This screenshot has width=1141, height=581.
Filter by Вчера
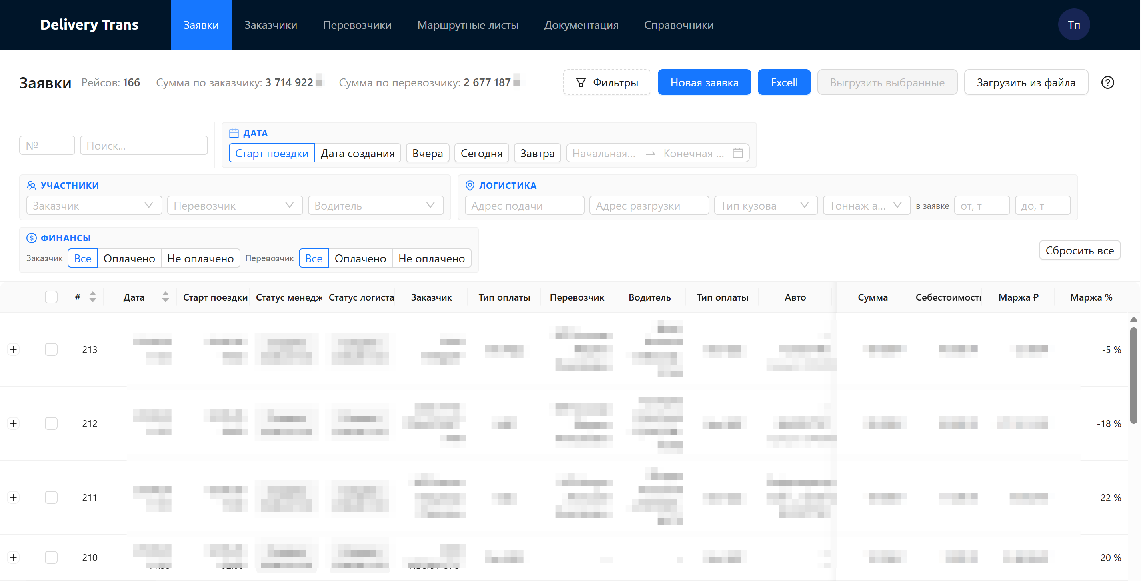(x=428, y=153)
